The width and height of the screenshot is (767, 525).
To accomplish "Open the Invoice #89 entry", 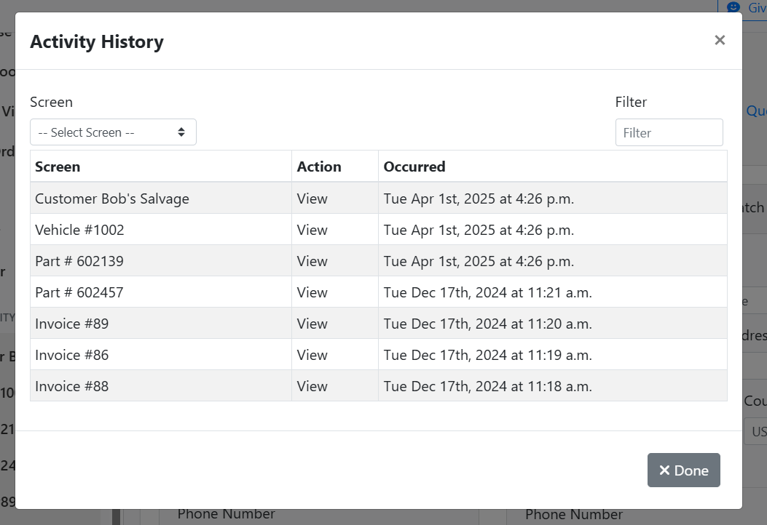I will 71,324.
